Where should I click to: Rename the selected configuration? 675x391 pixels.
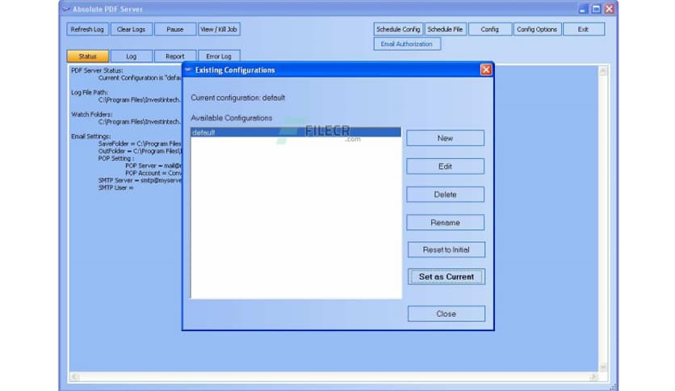[445, 223]
